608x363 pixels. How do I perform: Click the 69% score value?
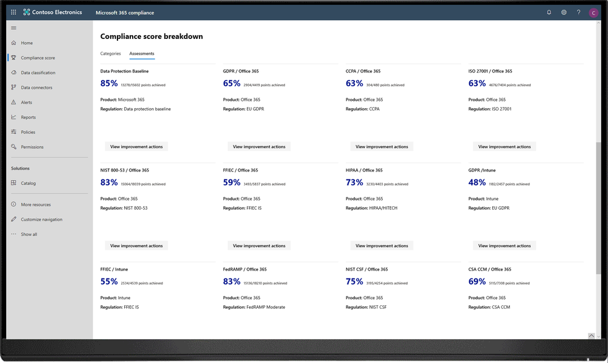pos(477,282)
